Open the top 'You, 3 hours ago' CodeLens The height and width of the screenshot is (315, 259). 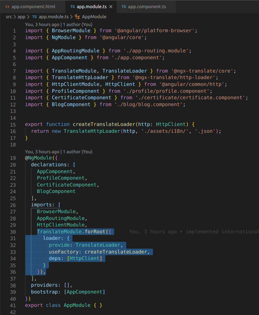[59, 24]
